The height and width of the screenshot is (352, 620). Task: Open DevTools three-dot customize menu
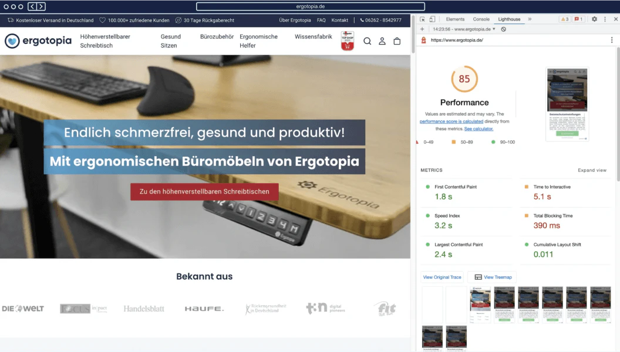(605, 19)
